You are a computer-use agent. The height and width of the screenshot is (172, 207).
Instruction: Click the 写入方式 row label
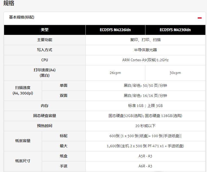pyautogui.click(x=44, y=50)
